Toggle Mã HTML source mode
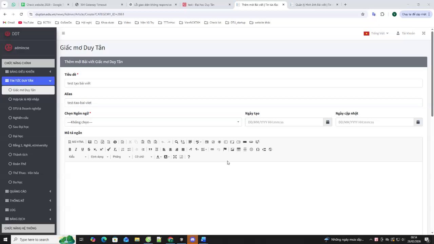This screenshot has height=244, width=434. tap(76, 142)
